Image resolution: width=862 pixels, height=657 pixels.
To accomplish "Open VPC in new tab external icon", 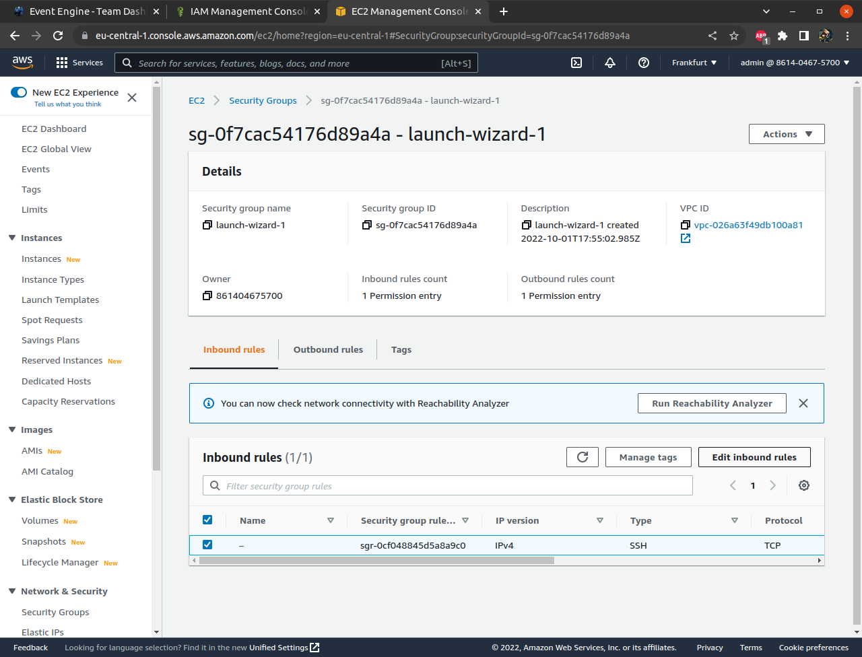I will pos(686,238).
